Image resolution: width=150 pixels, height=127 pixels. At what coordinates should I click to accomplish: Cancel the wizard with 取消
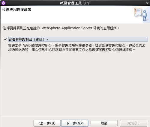pos(104,123)
